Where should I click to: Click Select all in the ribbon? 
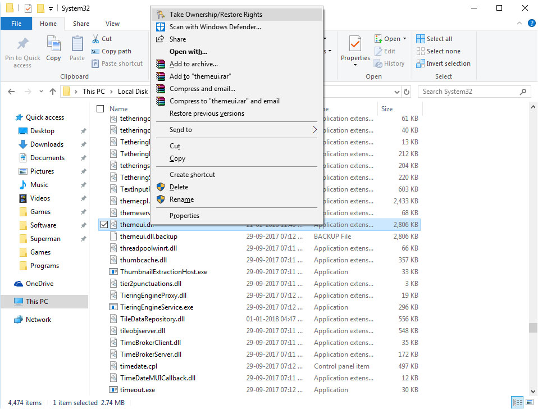coord(434,39)
